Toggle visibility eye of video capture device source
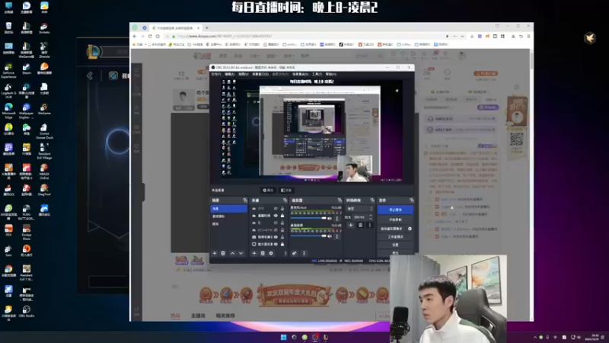Viewport: 609px width, 343px height. 276,237
